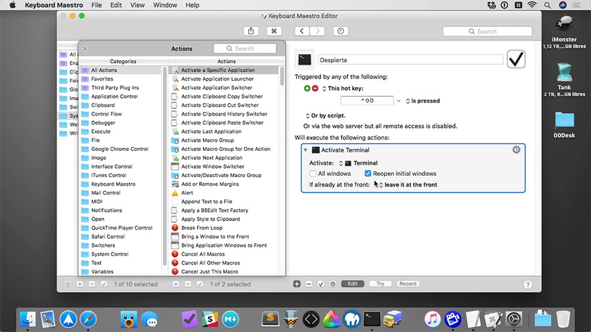Click the add group plus button beside '1 of 10 selected'

[x=80, y=284]
